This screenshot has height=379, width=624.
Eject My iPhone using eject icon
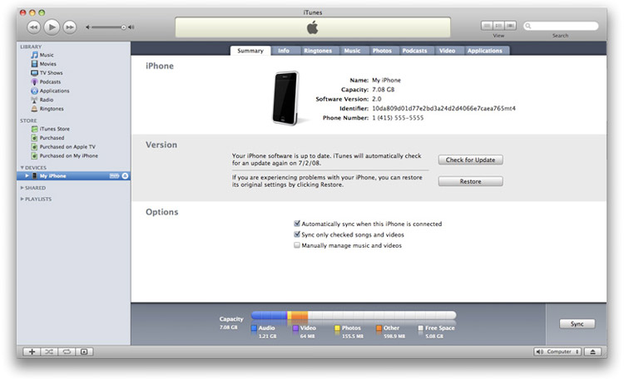(125, 175)
